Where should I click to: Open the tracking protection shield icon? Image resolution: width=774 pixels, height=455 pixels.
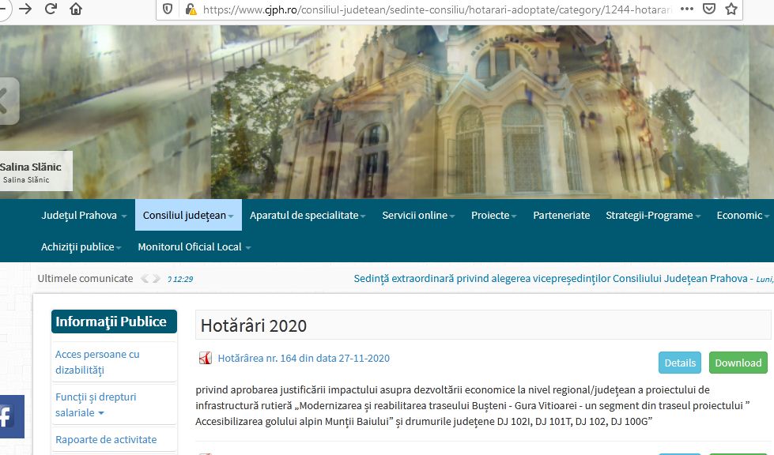[x=168, y=9]
